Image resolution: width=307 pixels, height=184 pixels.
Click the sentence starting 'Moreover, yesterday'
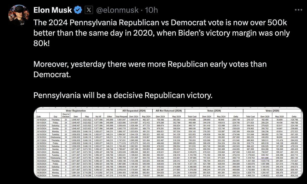coord(150,69)
